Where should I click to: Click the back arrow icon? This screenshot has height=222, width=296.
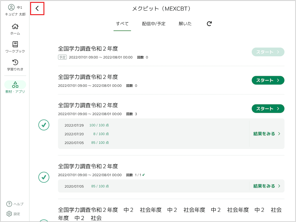pos(37,8)
